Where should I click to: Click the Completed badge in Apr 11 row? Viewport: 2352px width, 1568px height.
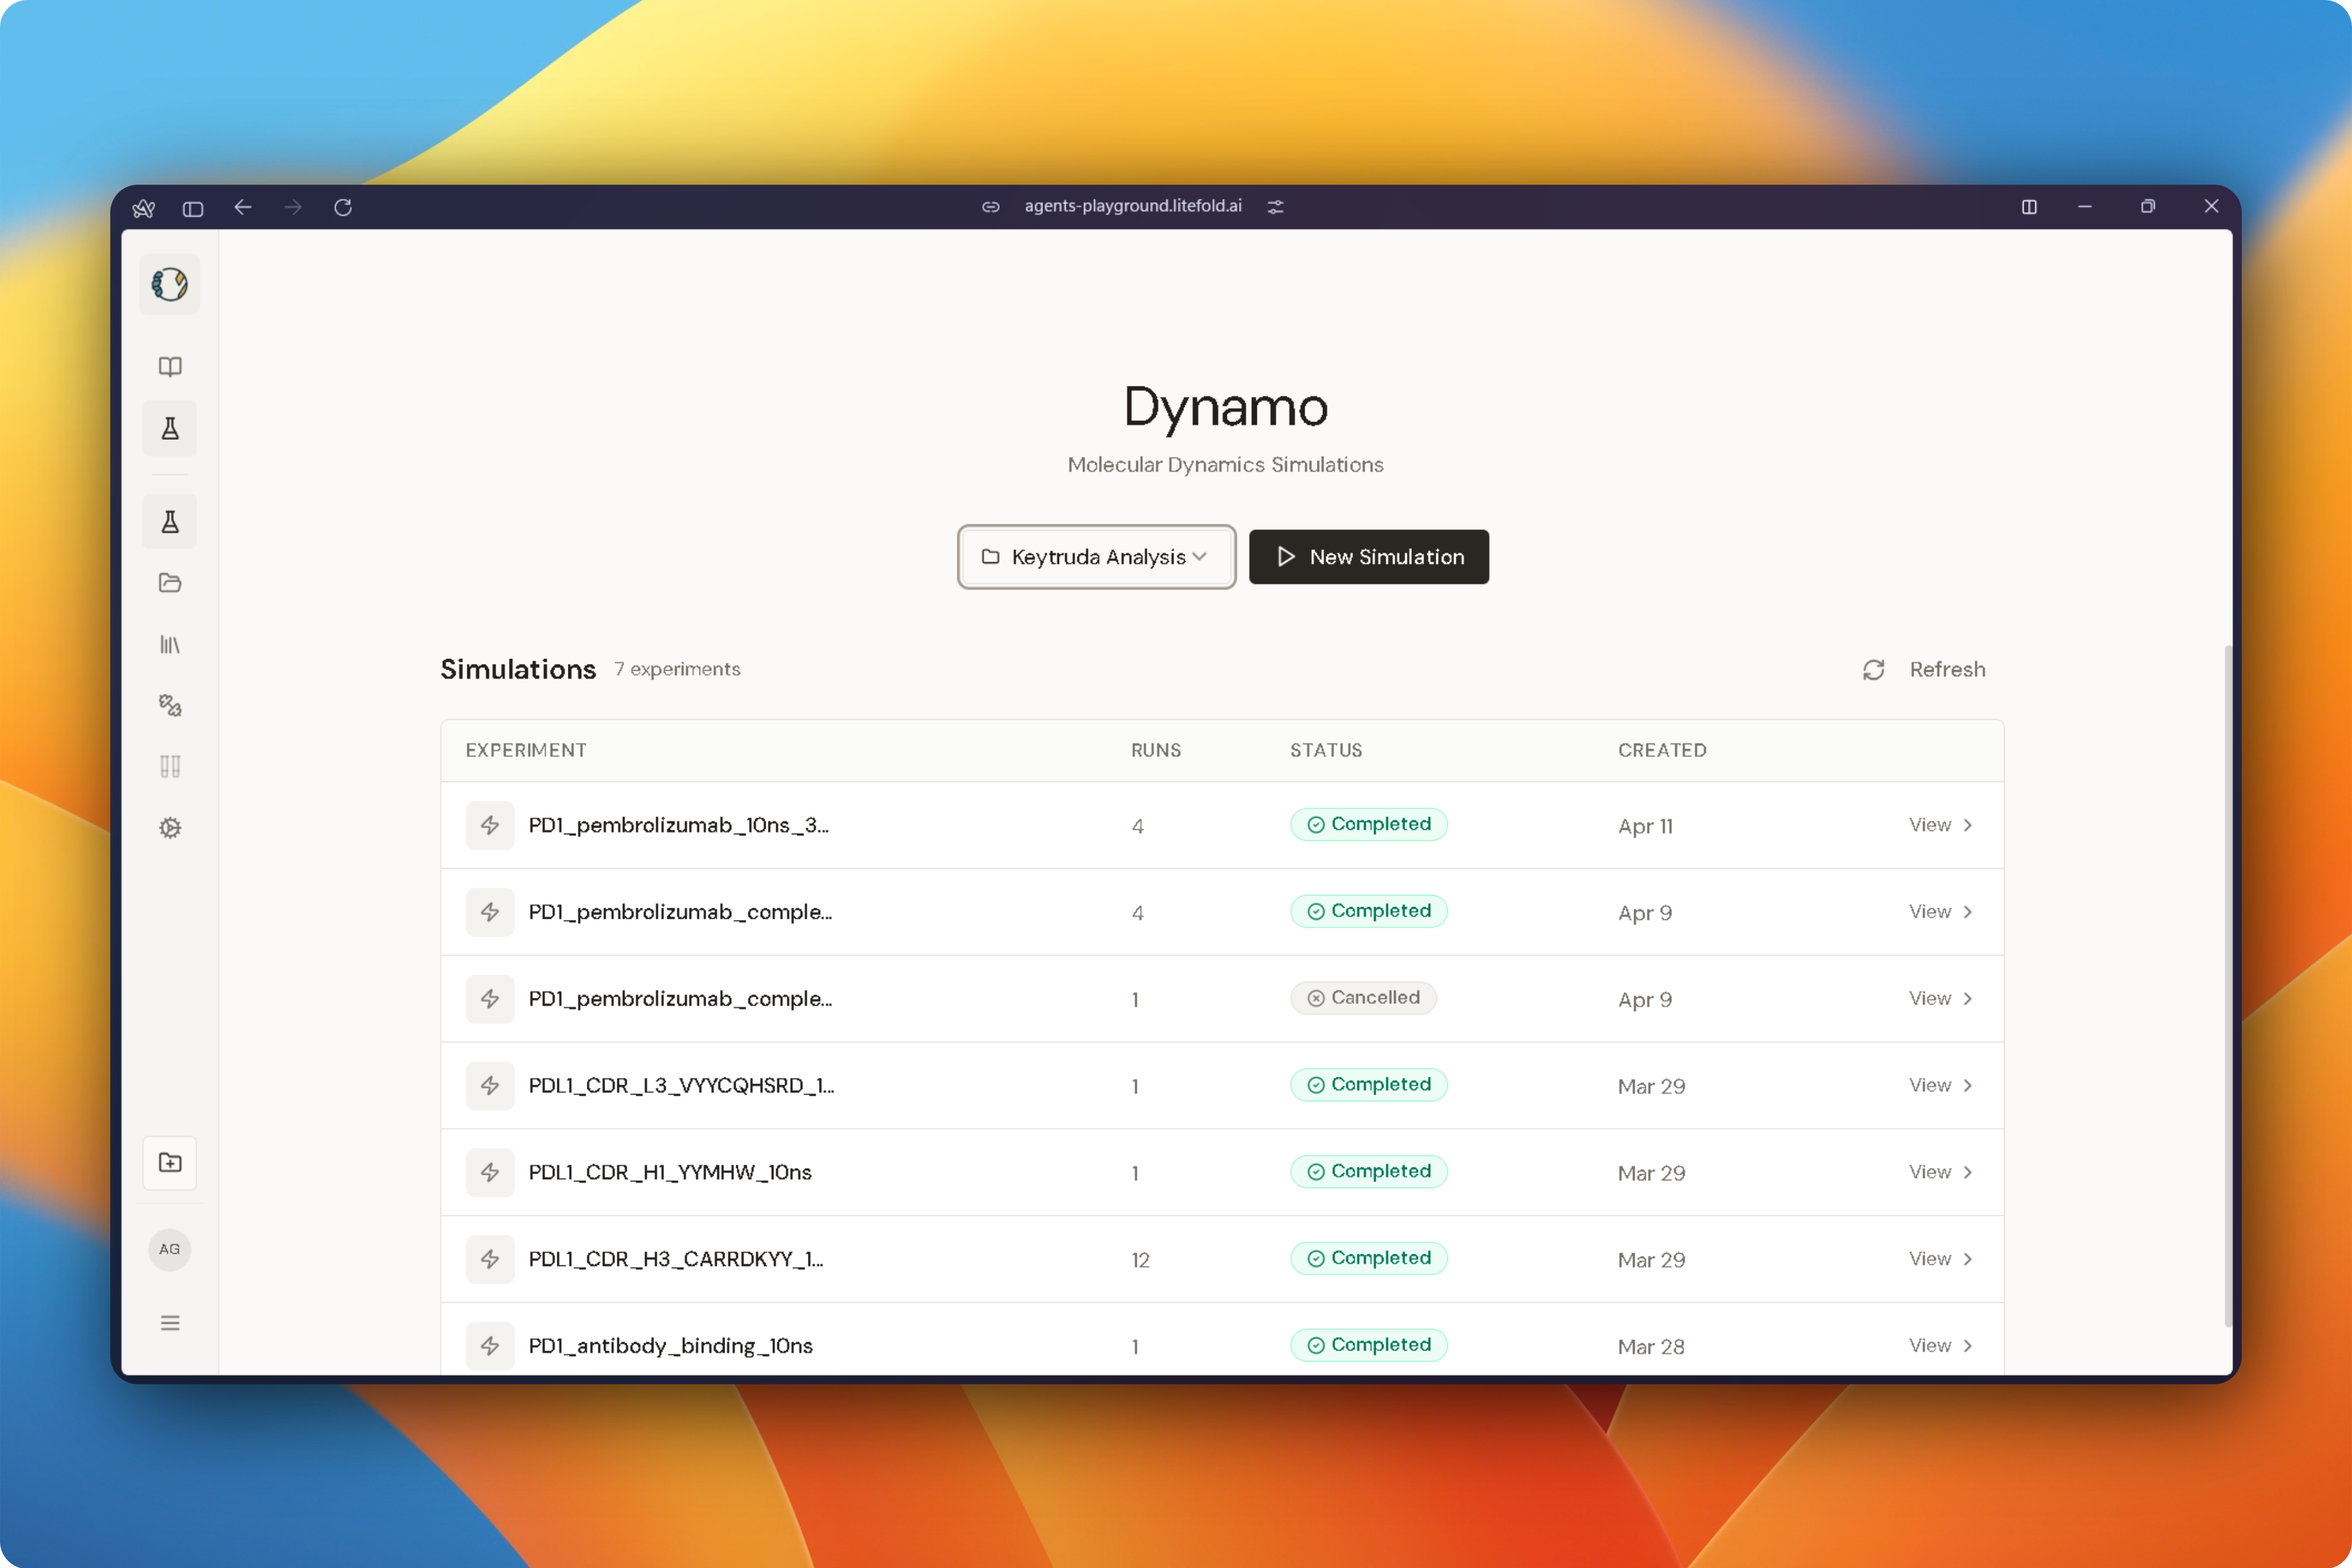point(1369,825)
